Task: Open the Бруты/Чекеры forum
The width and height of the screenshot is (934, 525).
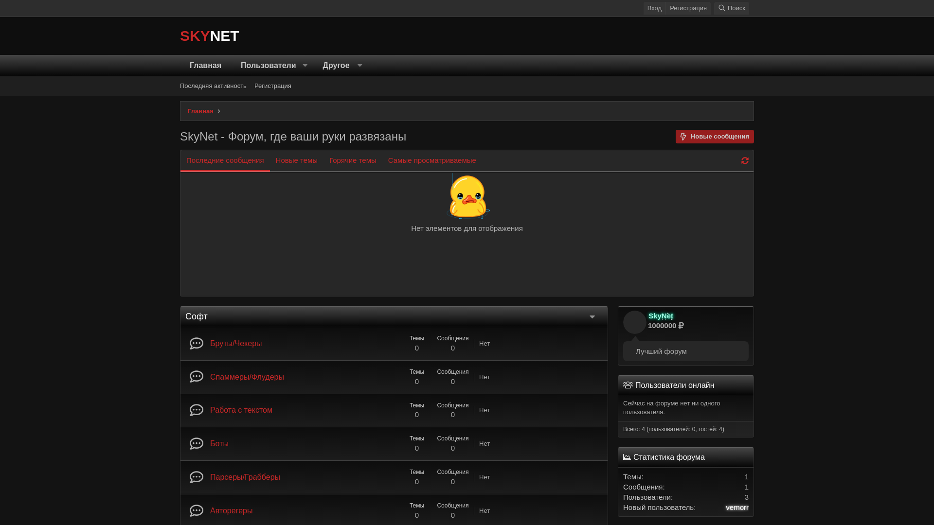Action: [236, 344]
